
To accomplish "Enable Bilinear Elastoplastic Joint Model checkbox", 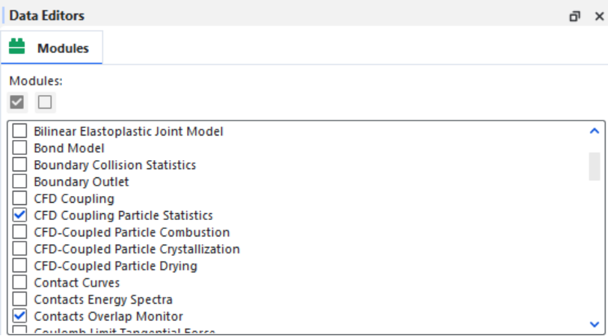I will (19, 131).
